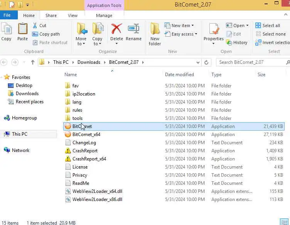Click Invert selection in ribbon
Screen dimensions: 290x225
pyautogui.click(x=272, y=43)
